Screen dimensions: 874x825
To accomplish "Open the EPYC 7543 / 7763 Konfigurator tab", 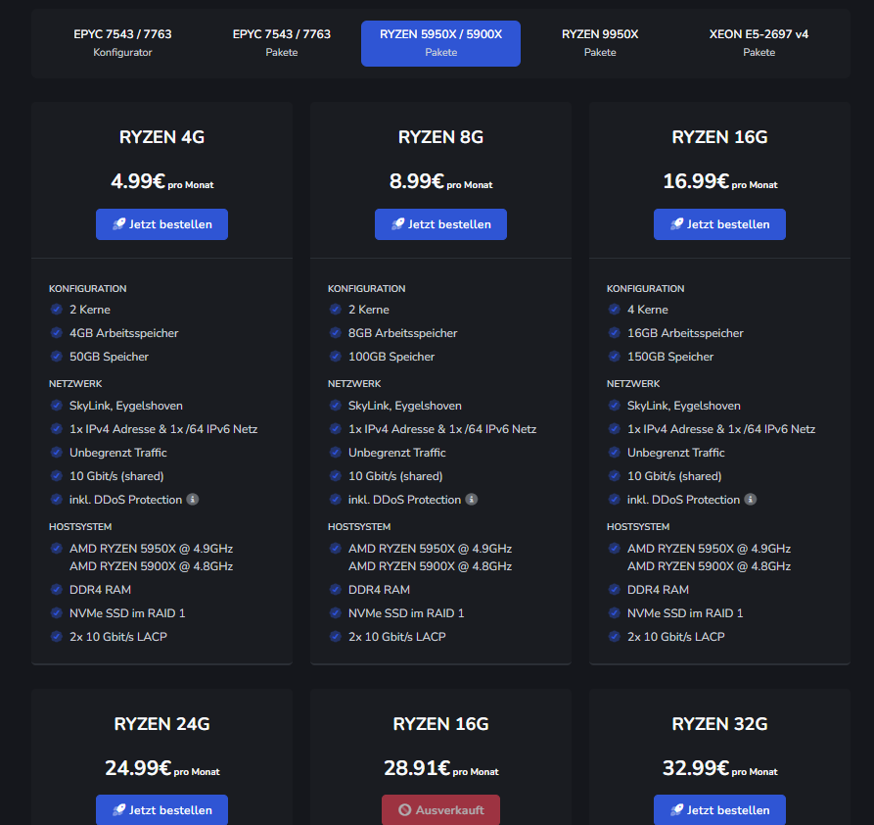I will coord(122,43).
